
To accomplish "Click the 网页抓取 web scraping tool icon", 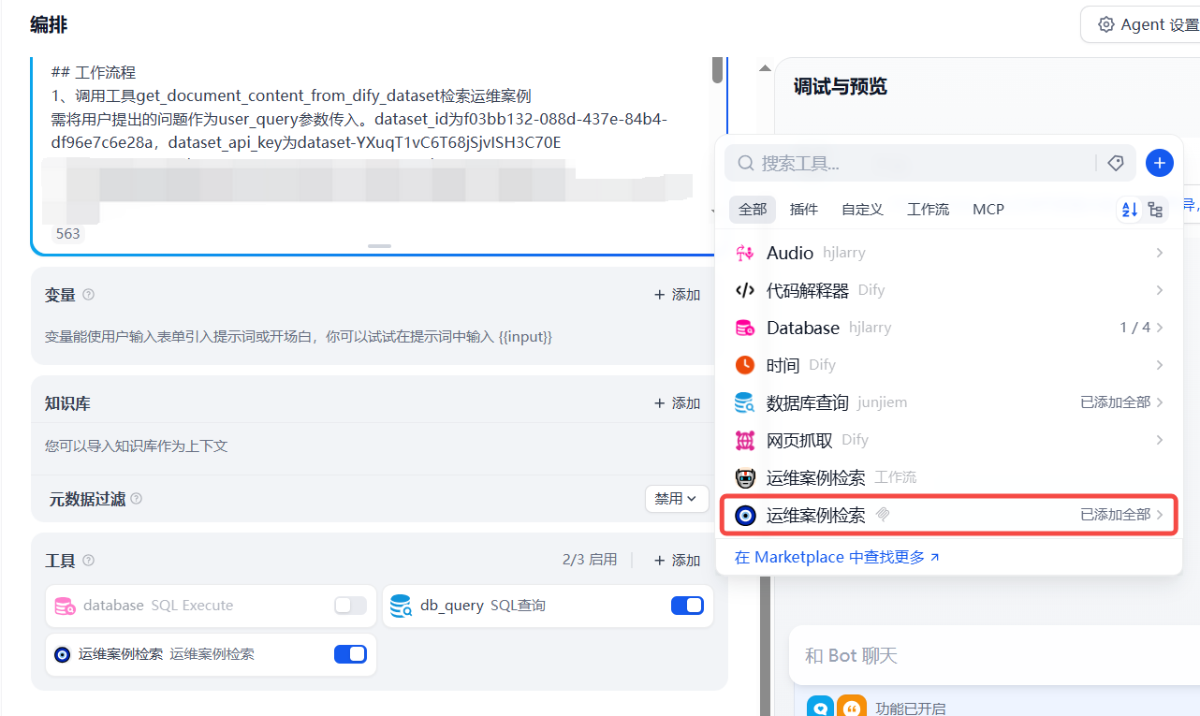I will click(x=744, y=439).
